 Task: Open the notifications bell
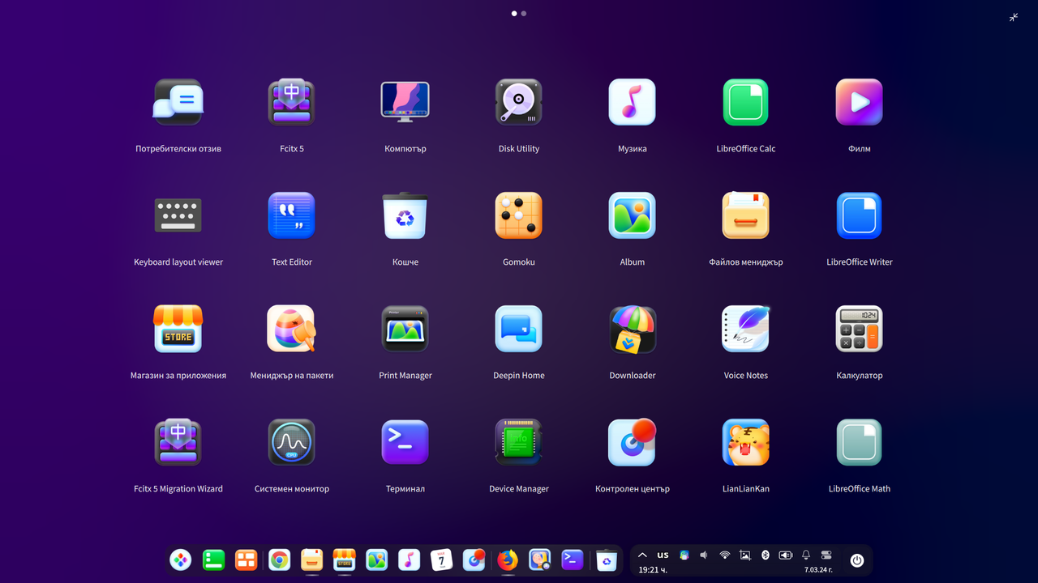coord(806,555)
